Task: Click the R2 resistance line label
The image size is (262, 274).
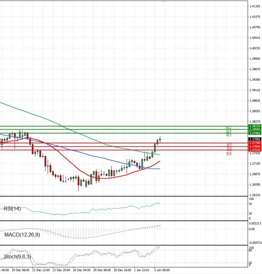Action: (x=228, y=132)
